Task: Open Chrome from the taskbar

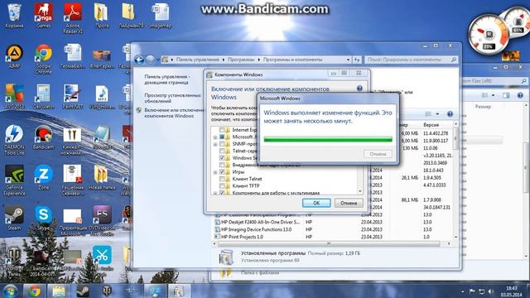Action: point(34,291)
